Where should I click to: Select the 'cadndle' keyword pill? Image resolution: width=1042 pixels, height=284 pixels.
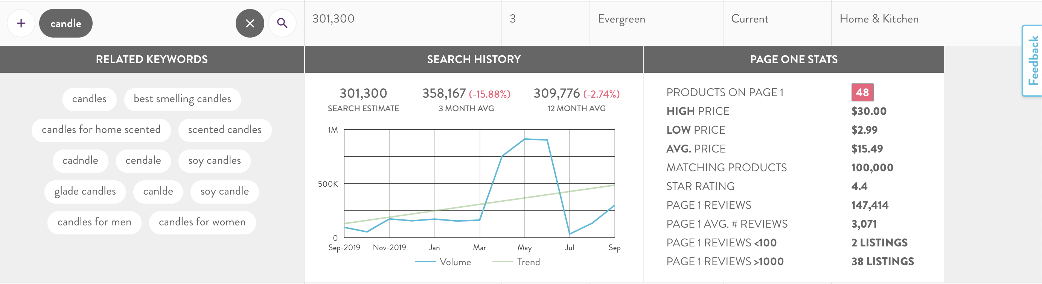point(81,160)
